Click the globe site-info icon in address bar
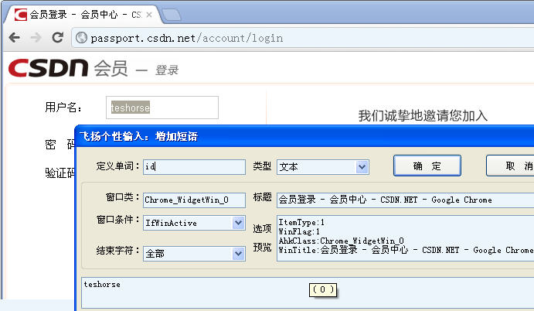 tap(81, 37)
